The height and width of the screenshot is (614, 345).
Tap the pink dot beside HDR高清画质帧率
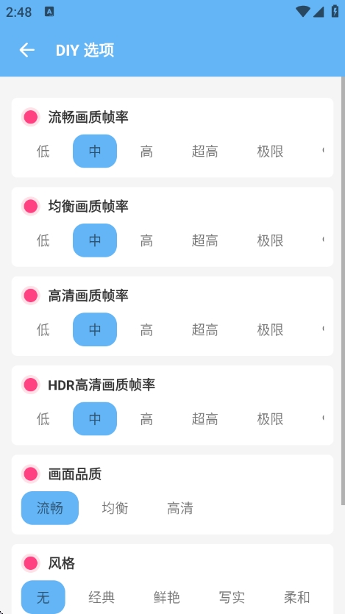(x=31, y=385)
